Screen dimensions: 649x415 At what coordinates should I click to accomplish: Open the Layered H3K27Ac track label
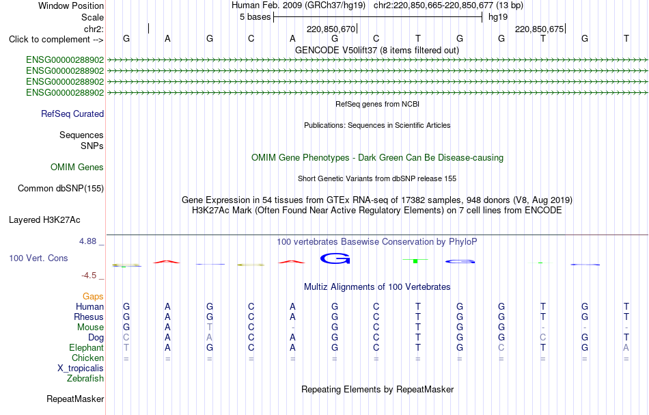(44, 219)
